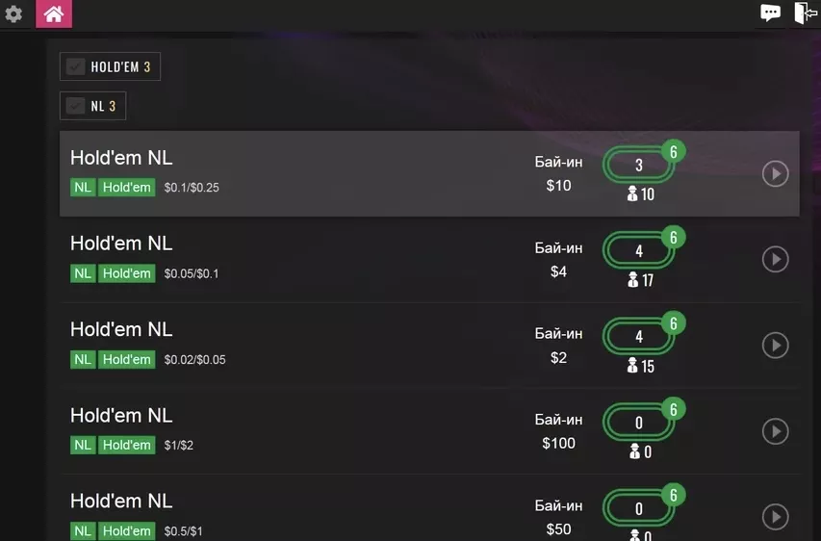
Task: Open the chat speech bubble icon
Action: click(x=770, y=13)
